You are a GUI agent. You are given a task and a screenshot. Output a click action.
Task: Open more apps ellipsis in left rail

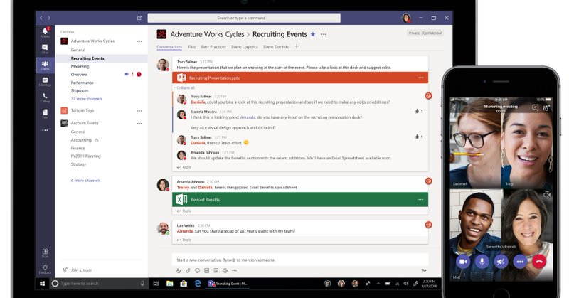45,130
